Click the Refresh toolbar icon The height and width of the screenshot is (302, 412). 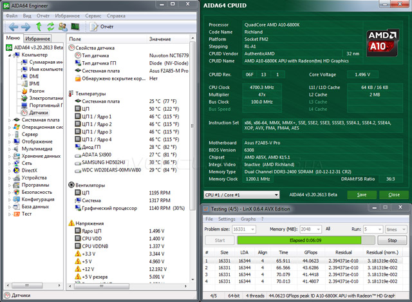pos(50,27)
